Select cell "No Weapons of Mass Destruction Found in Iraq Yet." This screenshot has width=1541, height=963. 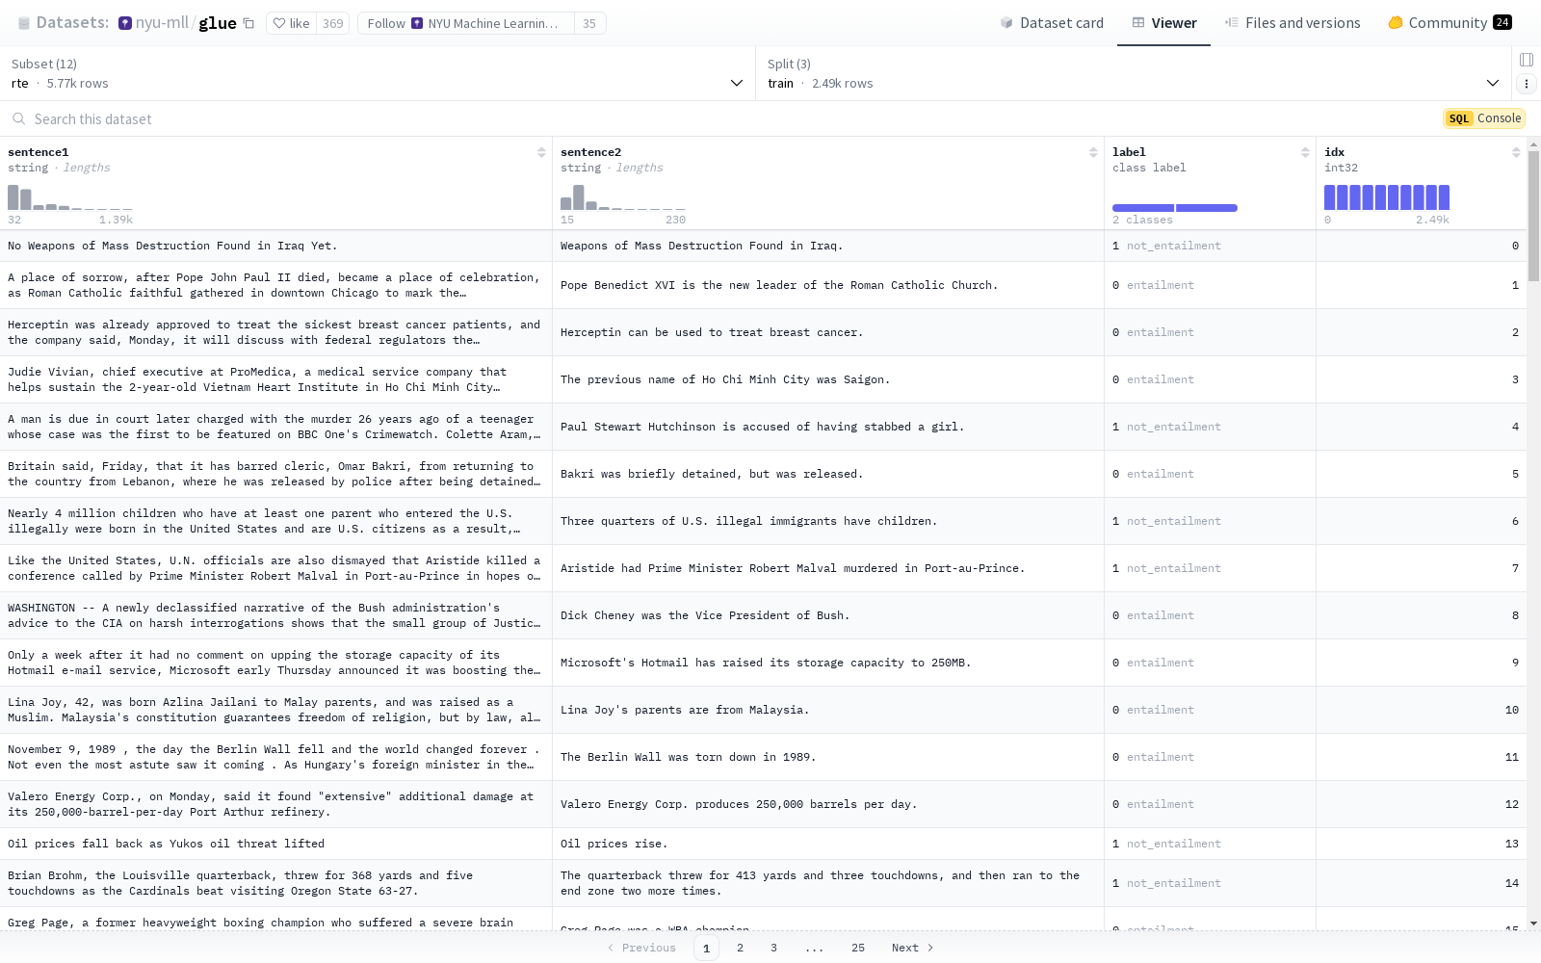(275, 246)
